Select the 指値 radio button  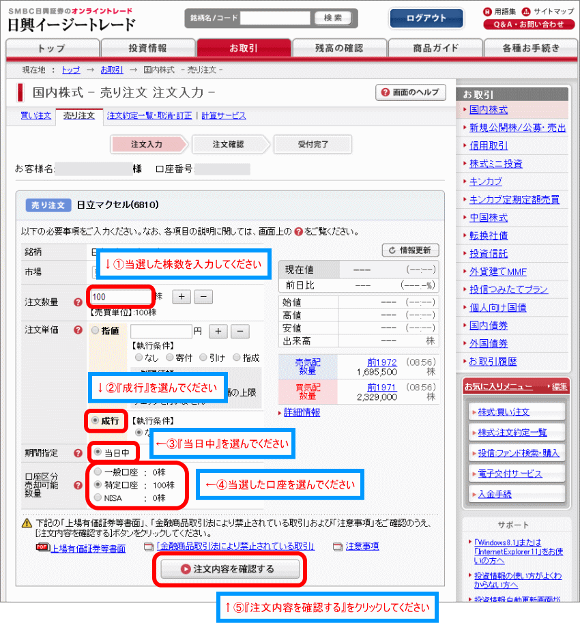click(96, 330)
